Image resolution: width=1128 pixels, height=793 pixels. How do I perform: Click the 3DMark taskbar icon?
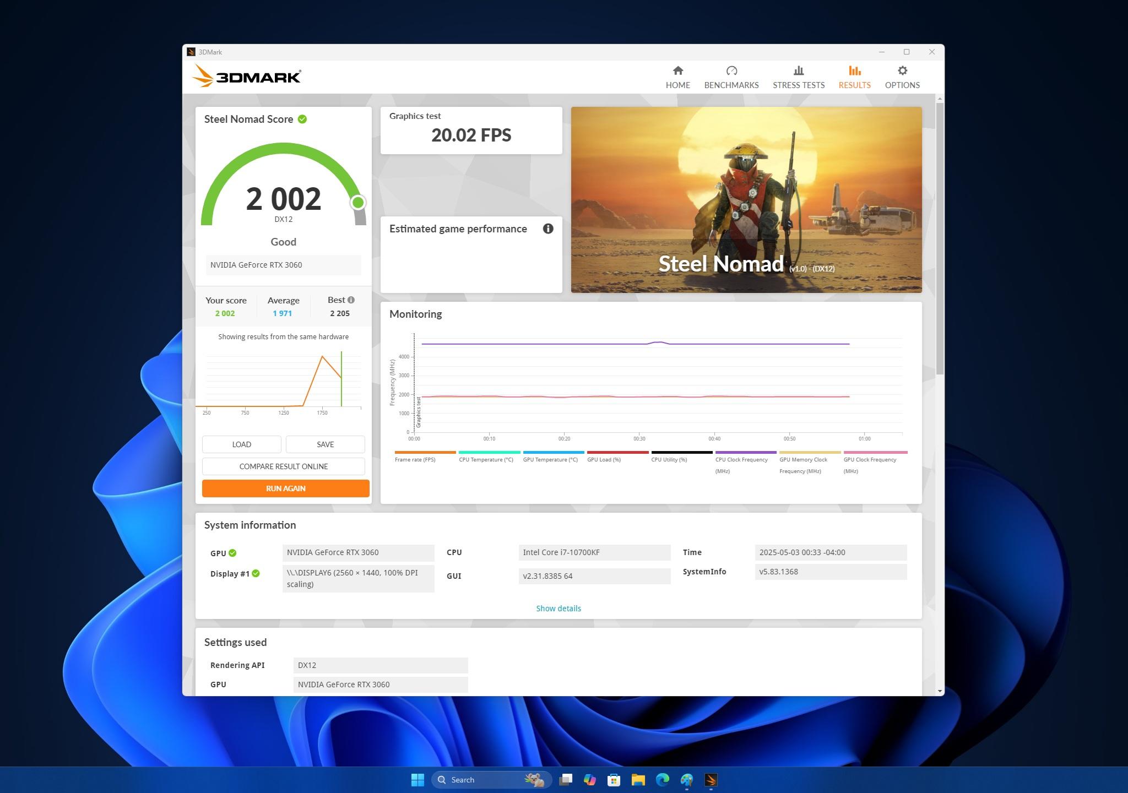711,780
